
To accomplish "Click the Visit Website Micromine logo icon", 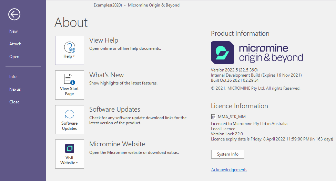I will [x=70, y=148].
